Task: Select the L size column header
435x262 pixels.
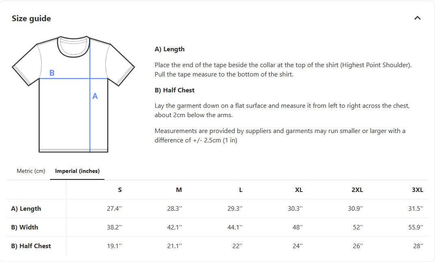Action: point(241,190)
